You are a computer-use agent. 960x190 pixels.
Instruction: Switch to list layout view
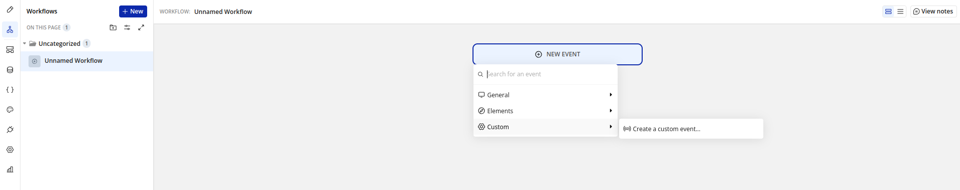click(900, 11)
